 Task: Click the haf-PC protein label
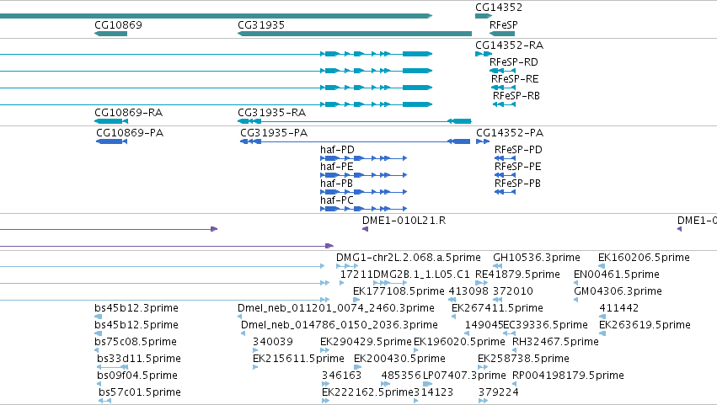(337, 200)
